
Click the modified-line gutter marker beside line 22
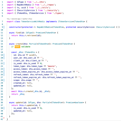click(4, 63)
